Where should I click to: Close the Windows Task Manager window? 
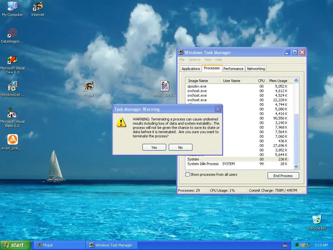(x=302, y=52)
